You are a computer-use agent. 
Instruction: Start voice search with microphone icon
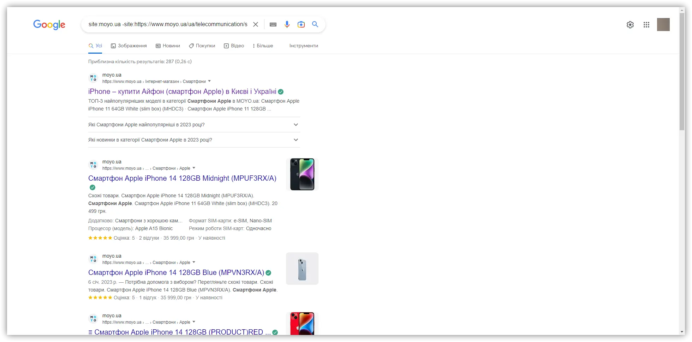click(287, 24)
